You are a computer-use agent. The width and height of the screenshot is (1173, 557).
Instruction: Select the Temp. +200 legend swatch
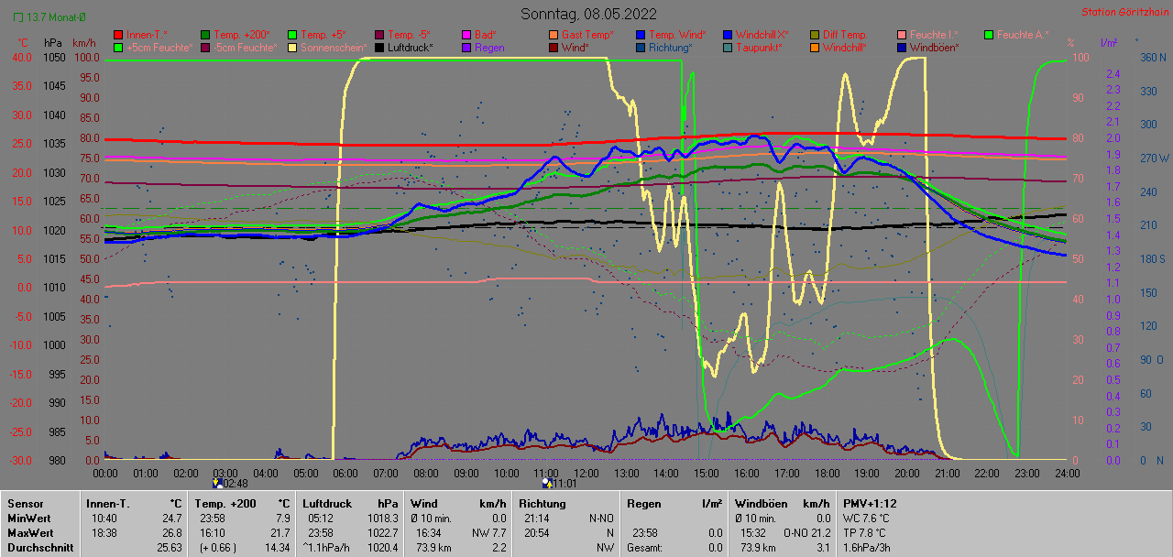tap(205, 35)
